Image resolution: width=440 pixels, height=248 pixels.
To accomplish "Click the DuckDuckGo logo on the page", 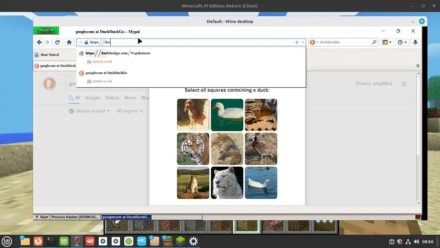I will tap(49, 84).
